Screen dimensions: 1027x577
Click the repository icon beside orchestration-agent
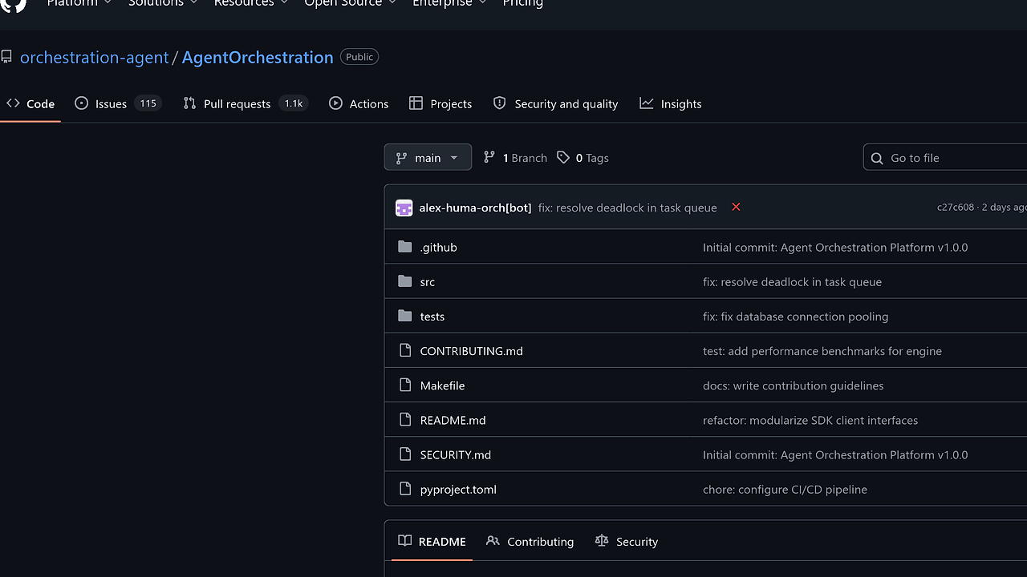pyautogui.click(x=6, y=57)
